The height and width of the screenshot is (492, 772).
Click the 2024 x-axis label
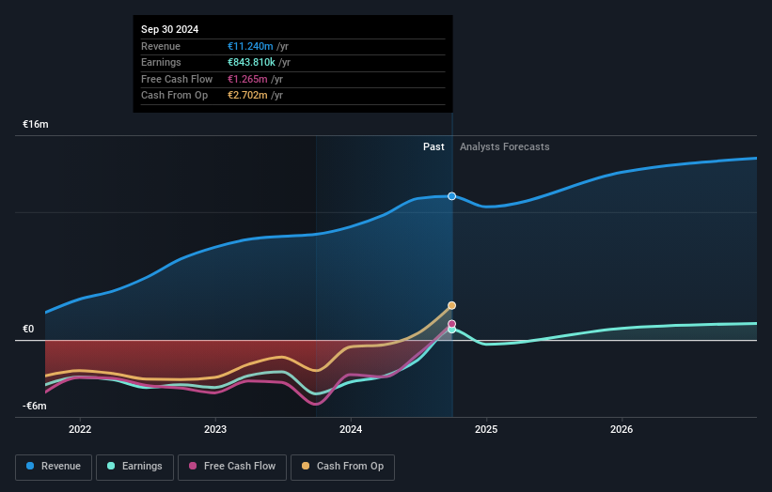[351, 429]
